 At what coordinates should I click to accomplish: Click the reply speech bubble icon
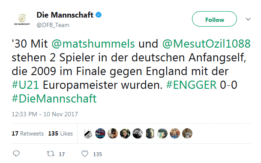[16, 154]
